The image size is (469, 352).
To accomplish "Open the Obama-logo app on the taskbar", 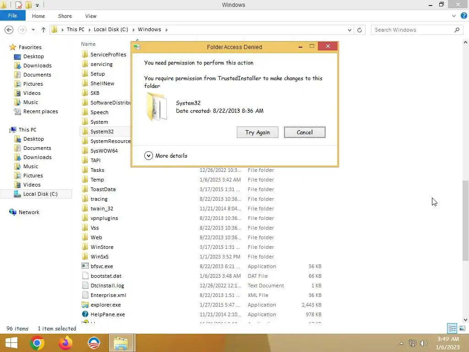I will pyautogui.click(x=93, y=343).
